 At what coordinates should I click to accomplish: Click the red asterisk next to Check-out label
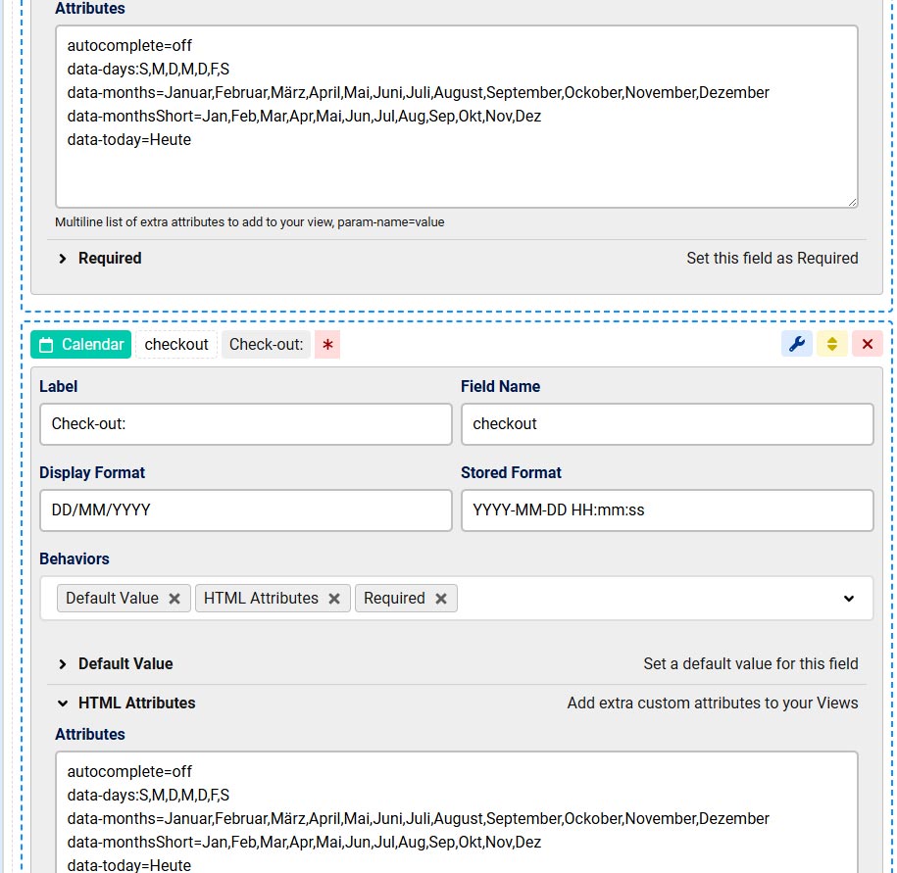(327, 345)
